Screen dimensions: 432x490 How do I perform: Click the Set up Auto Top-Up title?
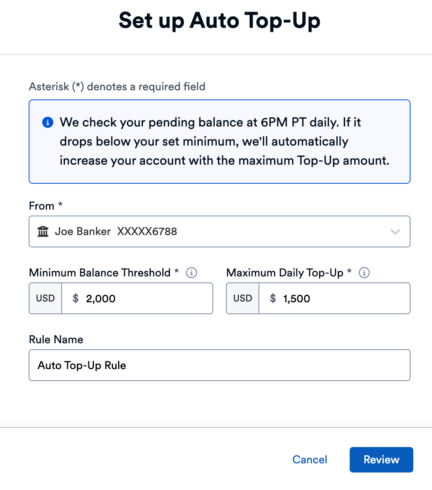(x=220, y=21)
